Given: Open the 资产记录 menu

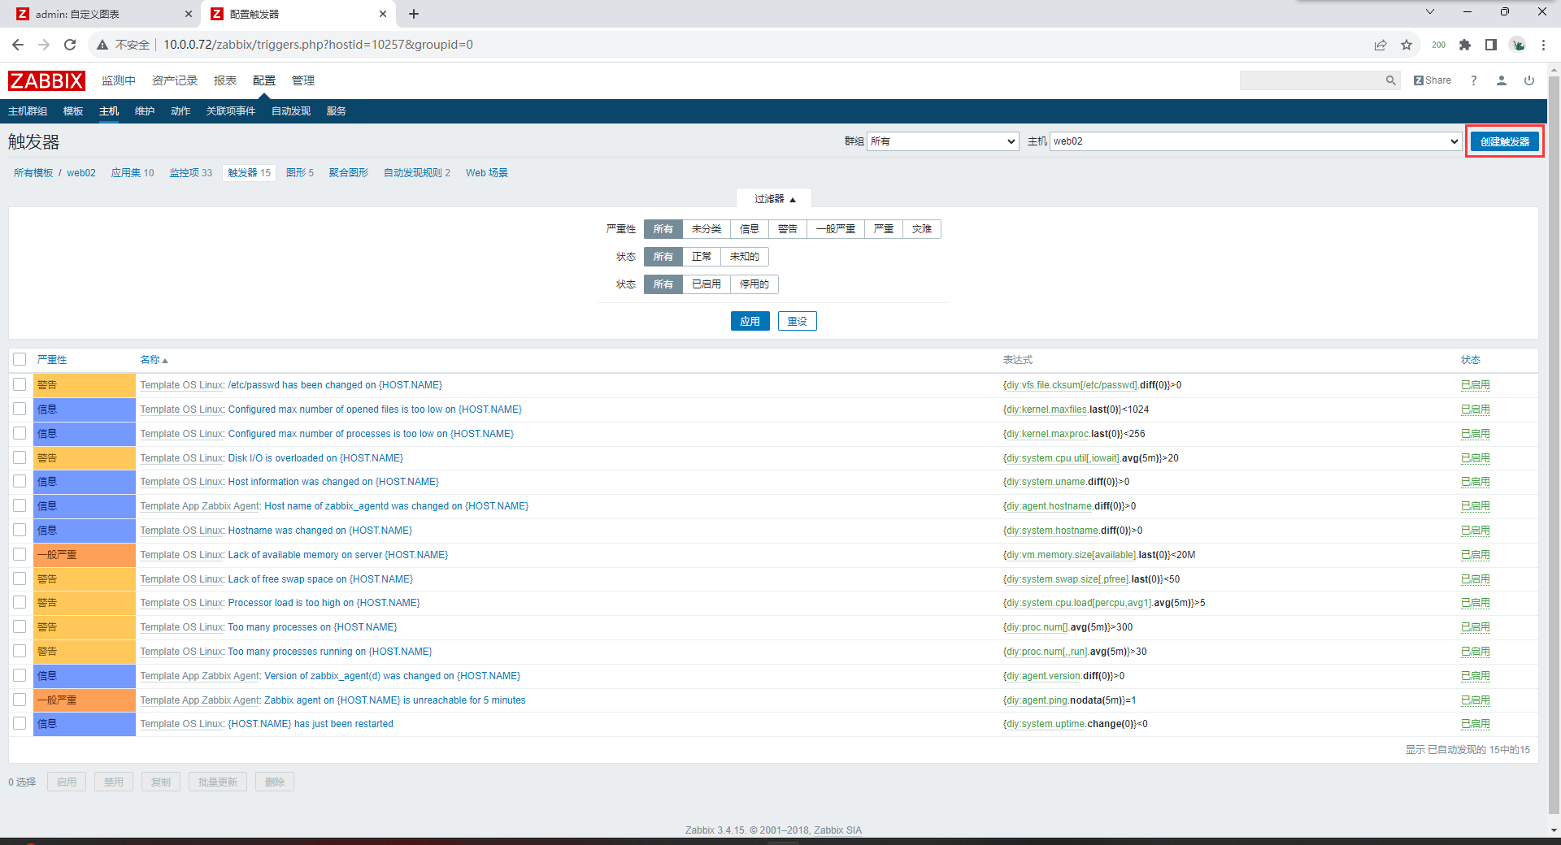Looking at the screenshot, I should (x=175, y=80).
